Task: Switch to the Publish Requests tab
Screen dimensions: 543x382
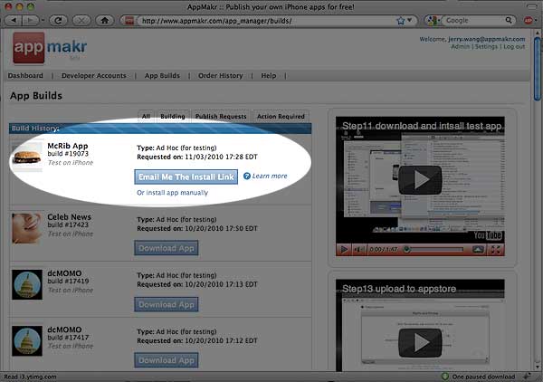Action: 221,117
